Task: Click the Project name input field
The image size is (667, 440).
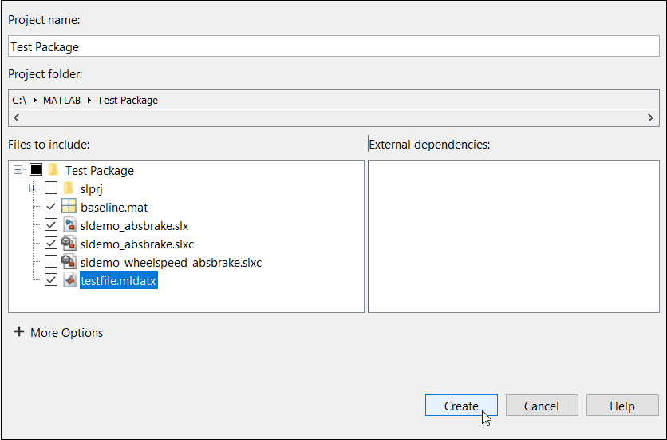Action: pos(334,46)
